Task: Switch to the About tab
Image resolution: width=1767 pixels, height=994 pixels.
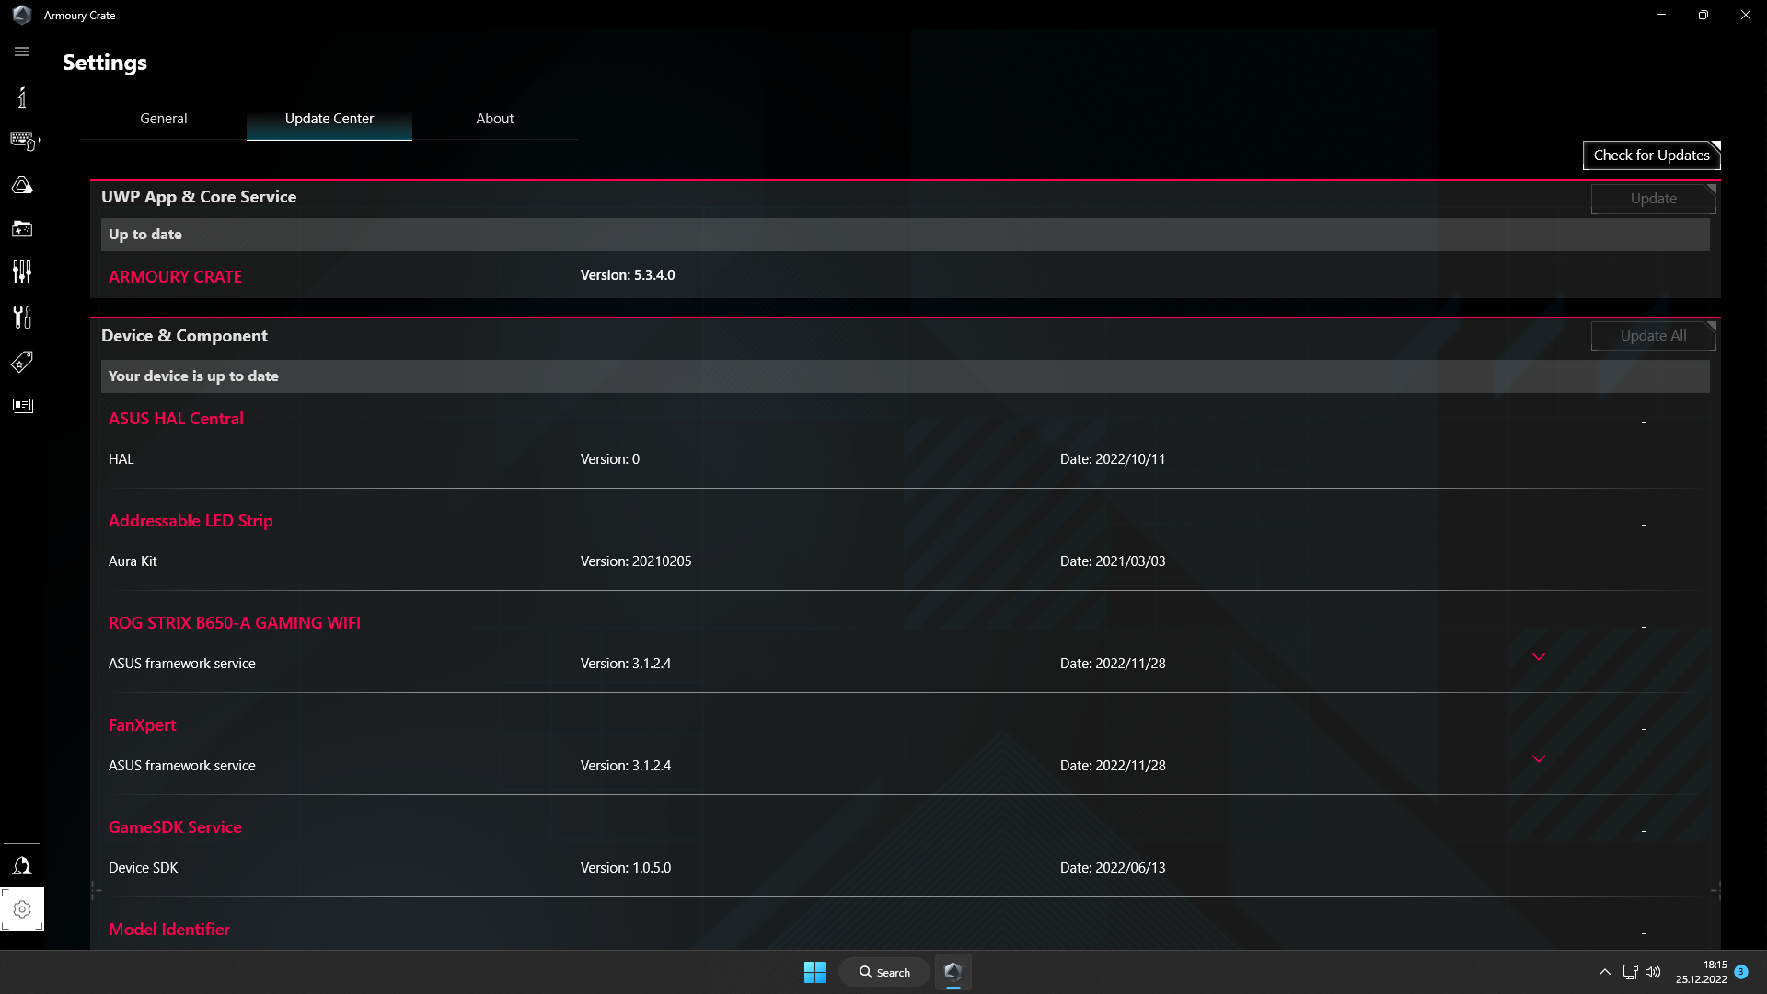Action: click(x=495, y=118)
